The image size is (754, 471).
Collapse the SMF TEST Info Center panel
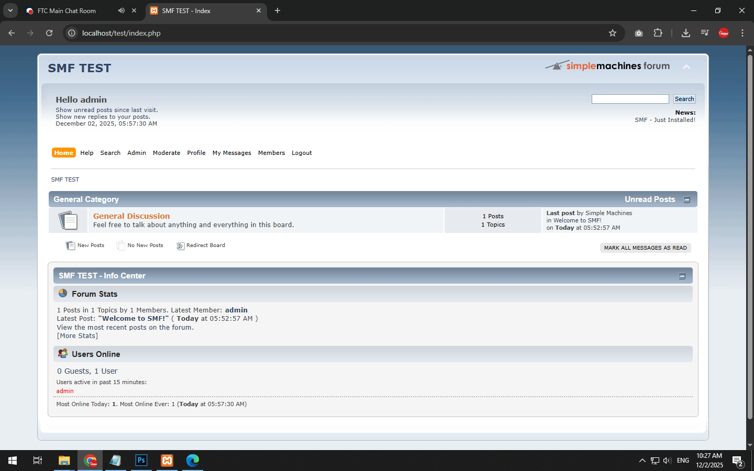(682, 276)
